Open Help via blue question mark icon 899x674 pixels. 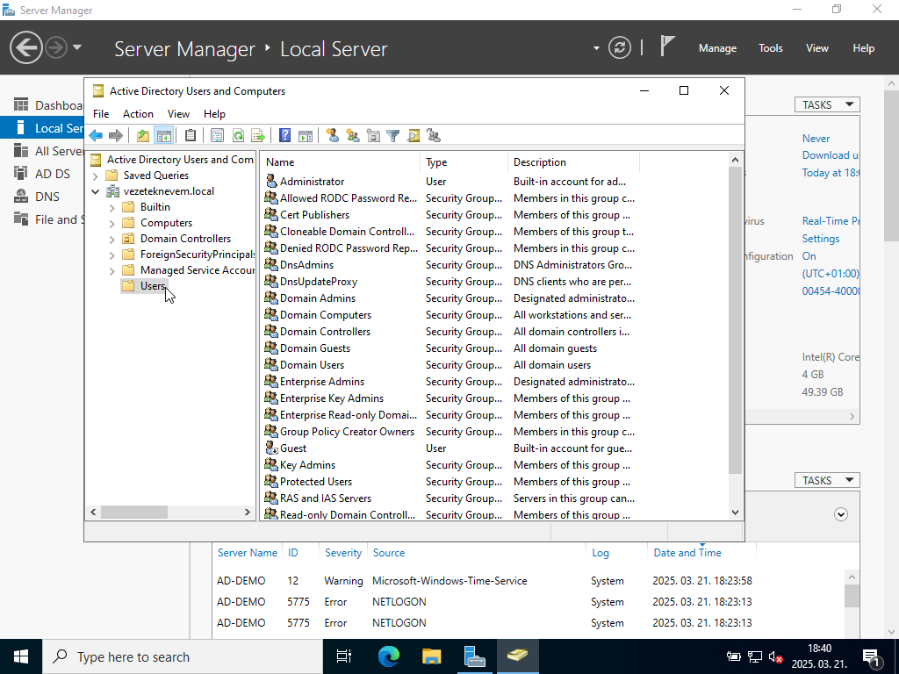pyautogui.click(x=284, y=135)
